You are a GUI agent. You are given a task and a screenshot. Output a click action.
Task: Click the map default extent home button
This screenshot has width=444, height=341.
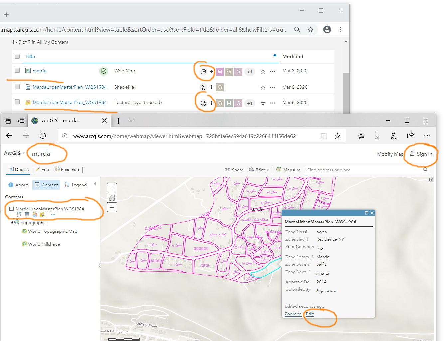click(x=112, y=198)
